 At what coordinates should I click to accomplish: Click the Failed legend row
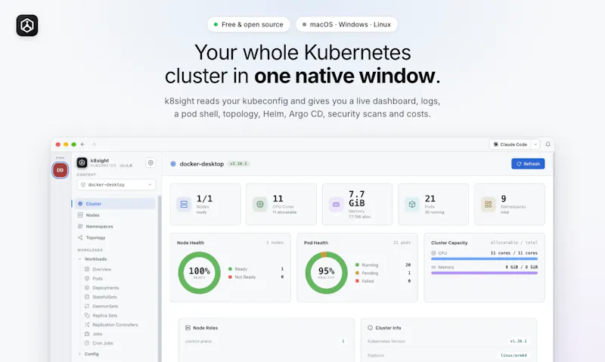tap(383, 281)
